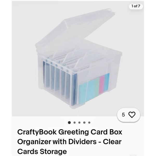Open the CraftyBook Greeting Card Box title
The height and width of the screenshot is (156, 156).
tap(70, 142)
